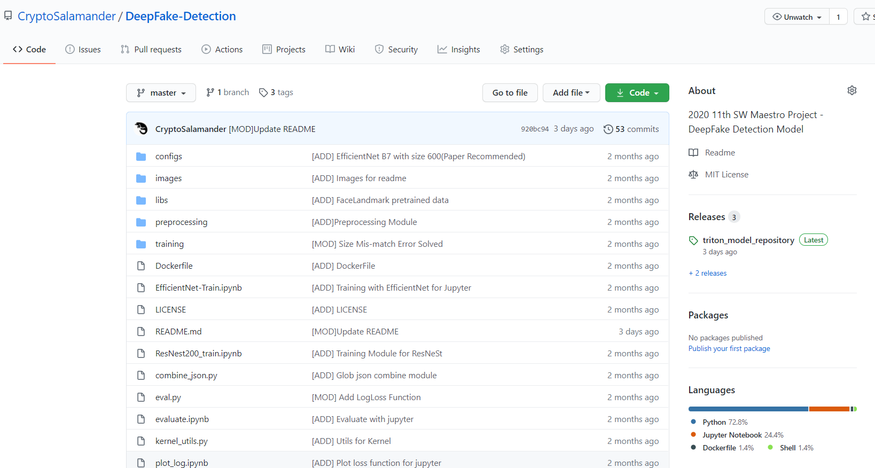875x468 pixels.
Task: Switch to the Wiki tab
Action: [x=340, y=49]
